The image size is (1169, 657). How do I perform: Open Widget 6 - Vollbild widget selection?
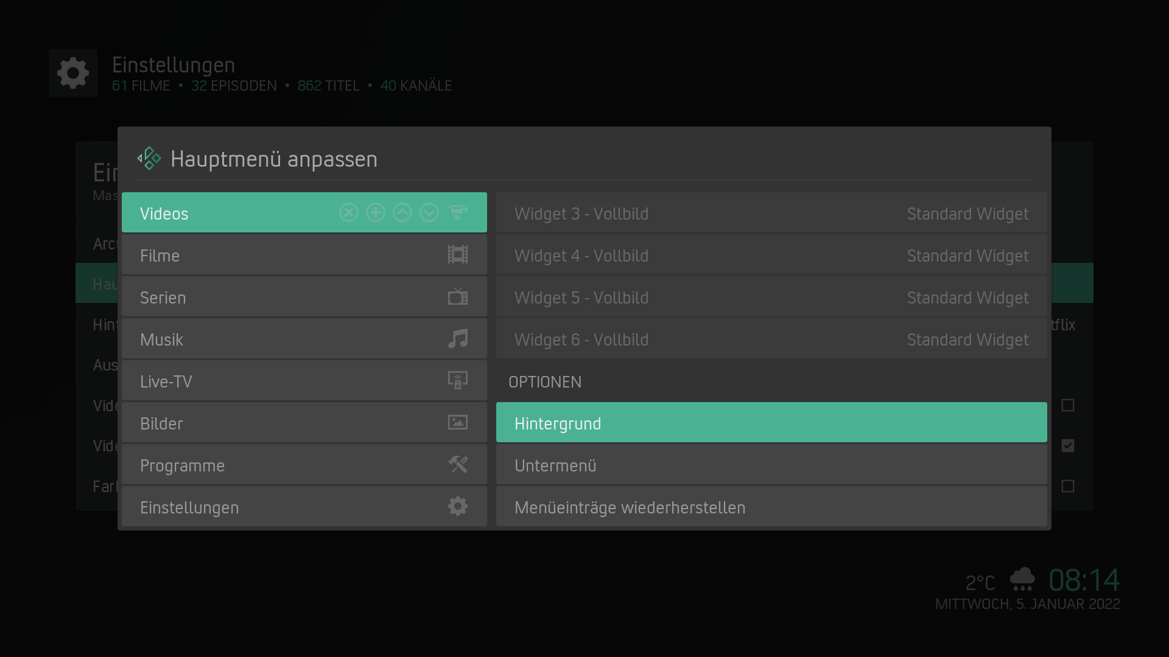point(771,339)
